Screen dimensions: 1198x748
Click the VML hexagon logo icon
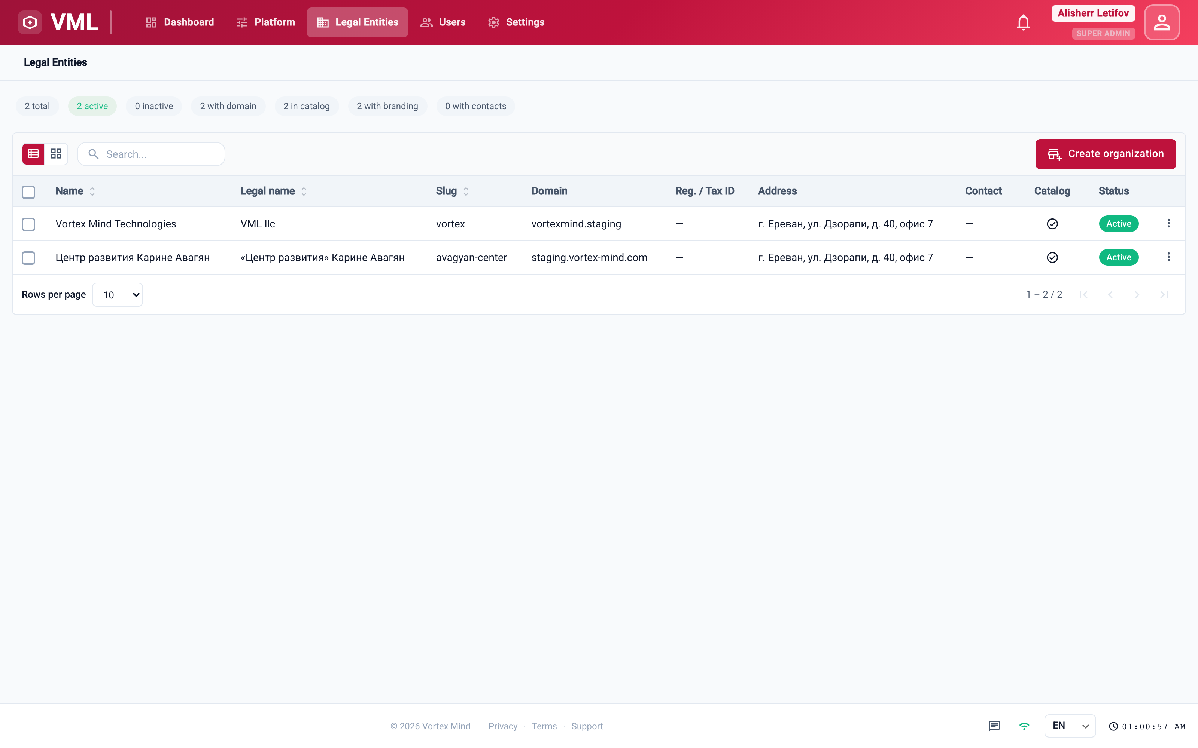[x=30, y=22]
